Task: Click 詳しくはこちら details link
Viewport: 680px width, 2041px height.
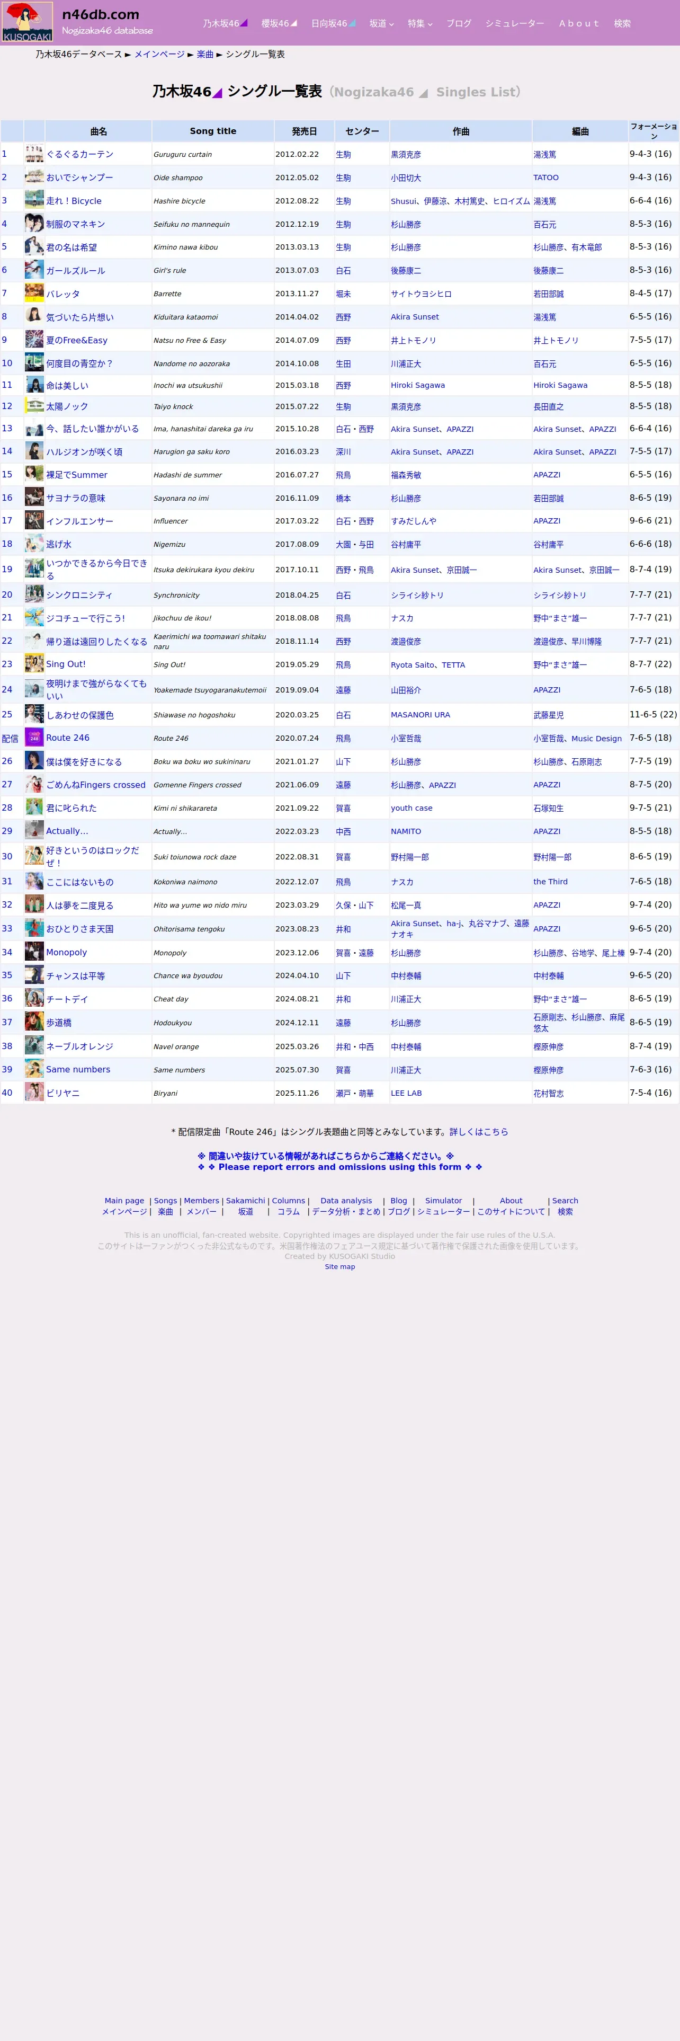Action: 478,1131
